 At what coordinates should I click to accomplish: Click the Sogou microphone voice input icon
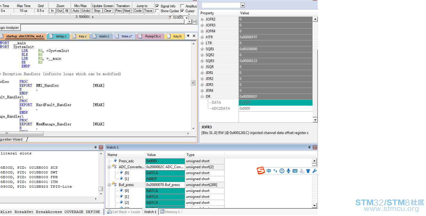coord(288,171)
